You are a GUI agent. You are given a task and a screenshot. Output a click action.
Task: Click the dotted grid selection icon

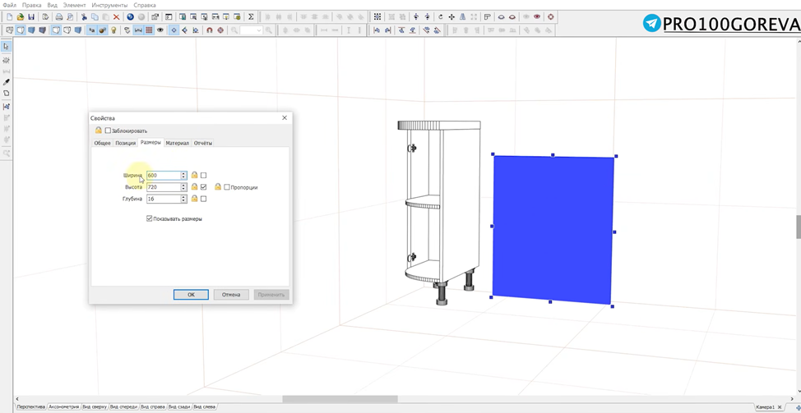point(377,16)
